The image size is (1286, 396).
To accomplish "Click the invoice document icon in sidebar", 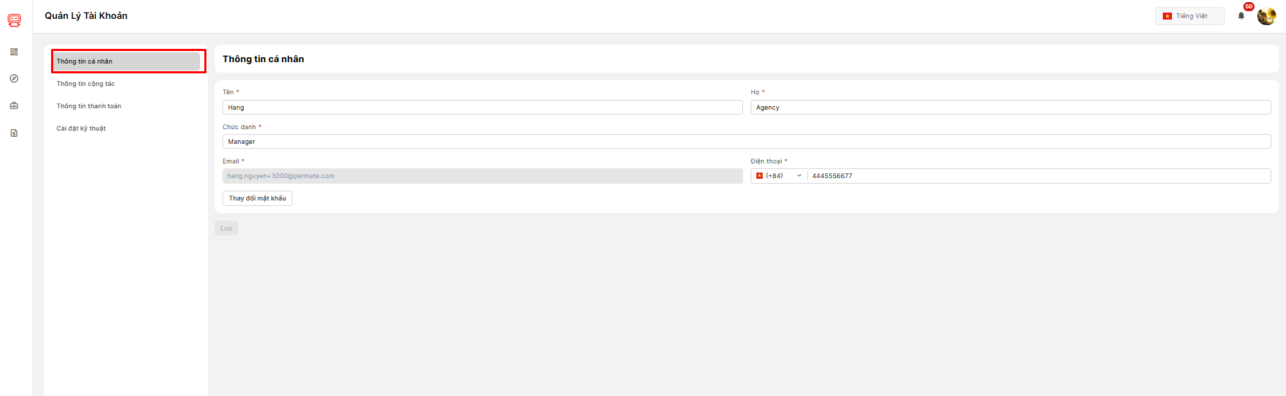I will (14, 133).
